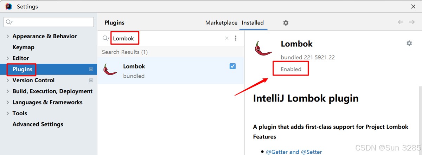Image resolution: width=422 pixels, height=155 pixels.
Task: Click the search magnifier in plugin search field
Action: pos(105,38)
